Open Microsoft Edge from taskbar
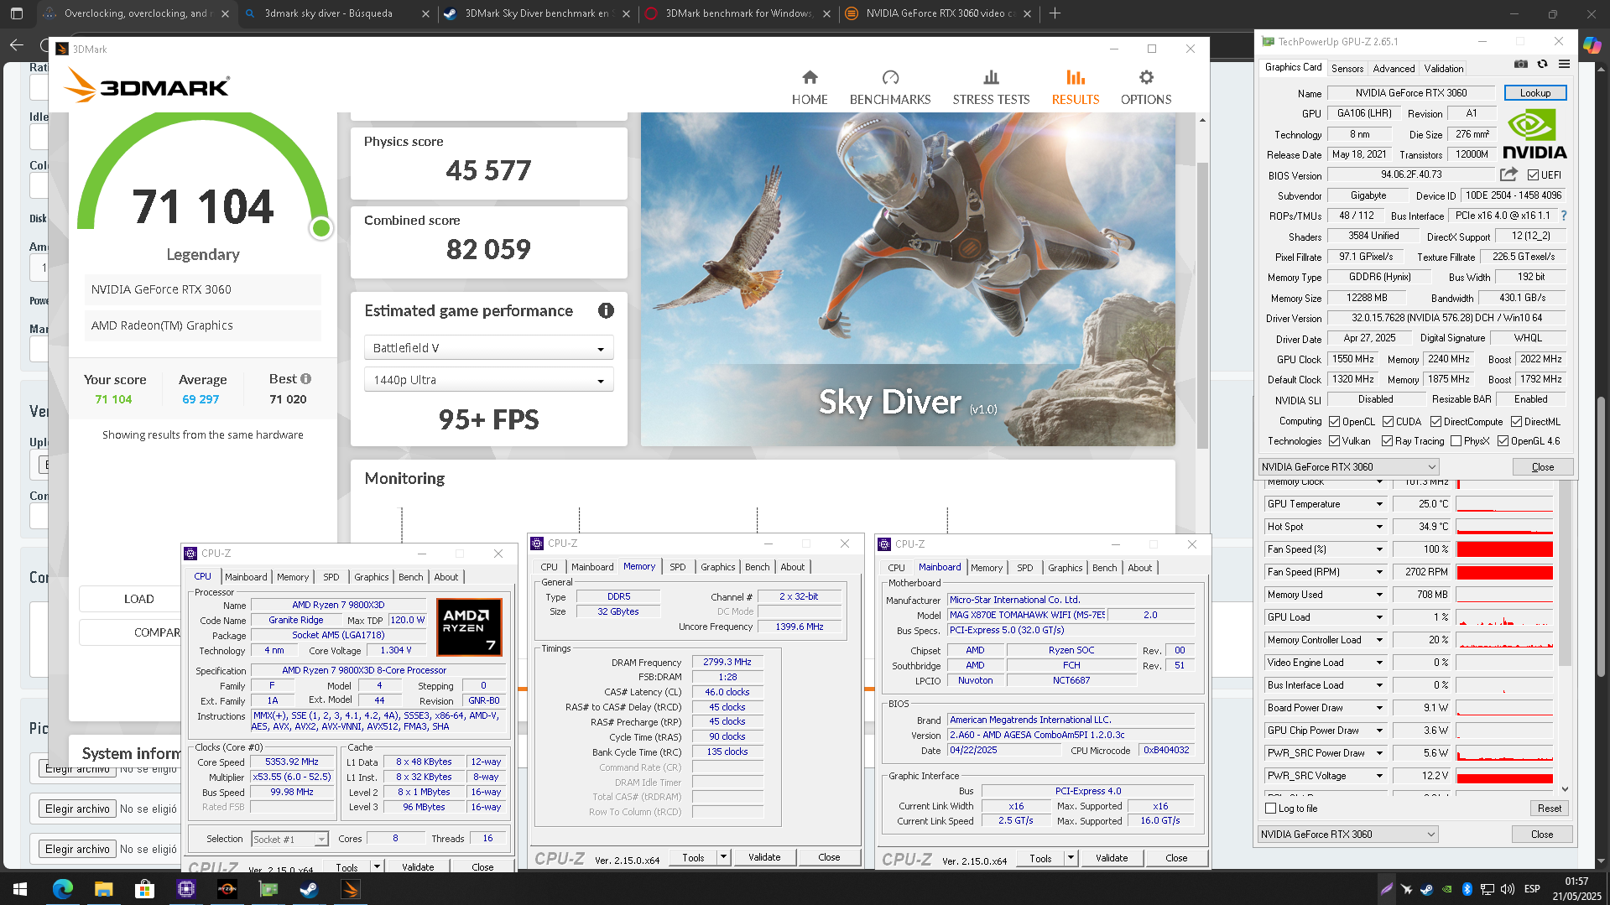The width and height of the screenshot is (1610, 905). (x=63, y=889)
